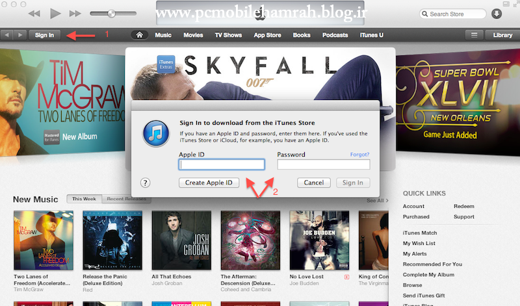Click the Forgot? link
This screenshot has width=520, height=306.
click(x=359, y=155)
